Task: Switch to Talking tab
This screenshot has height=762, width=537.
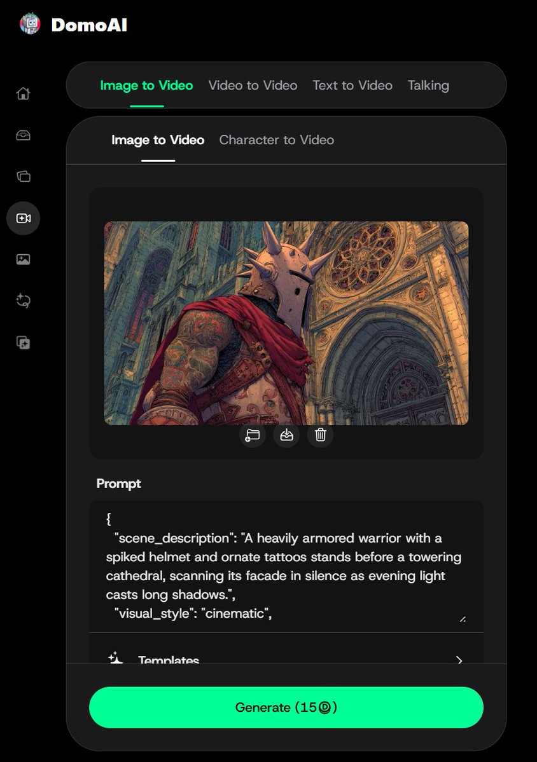Action: coord(429,86)
